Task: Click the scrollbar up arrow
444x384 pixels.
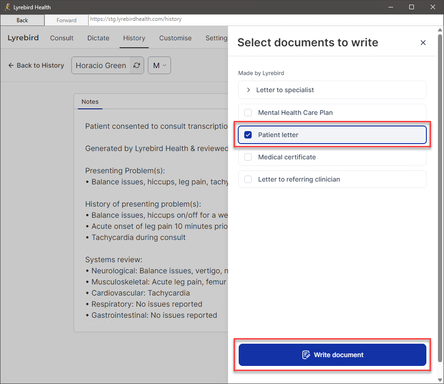Action: tap(440, 30)
